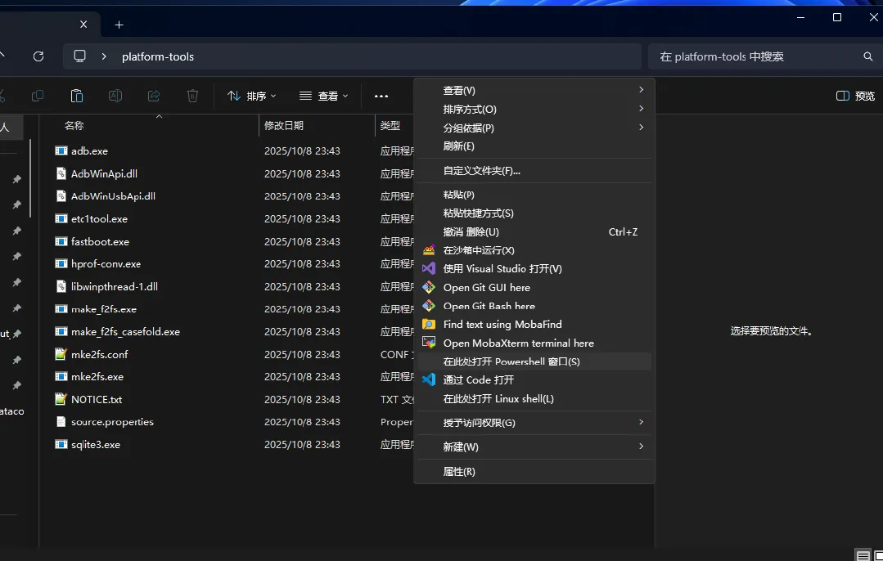Choose 在此处打开 Powershell 窗口(S)
Screen dimensions: 883x561
(x=511, y=361)
